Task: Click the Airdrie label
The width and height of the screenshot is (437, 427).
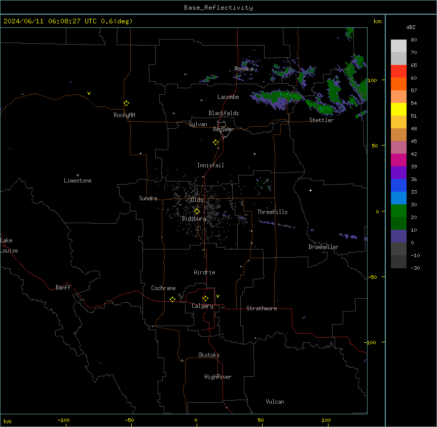Action: (x=204, y=272)
